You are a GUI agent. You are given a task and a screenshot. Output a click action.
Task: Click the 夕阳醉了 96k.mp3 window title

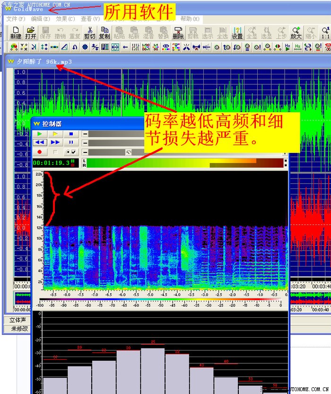[44, 62]
